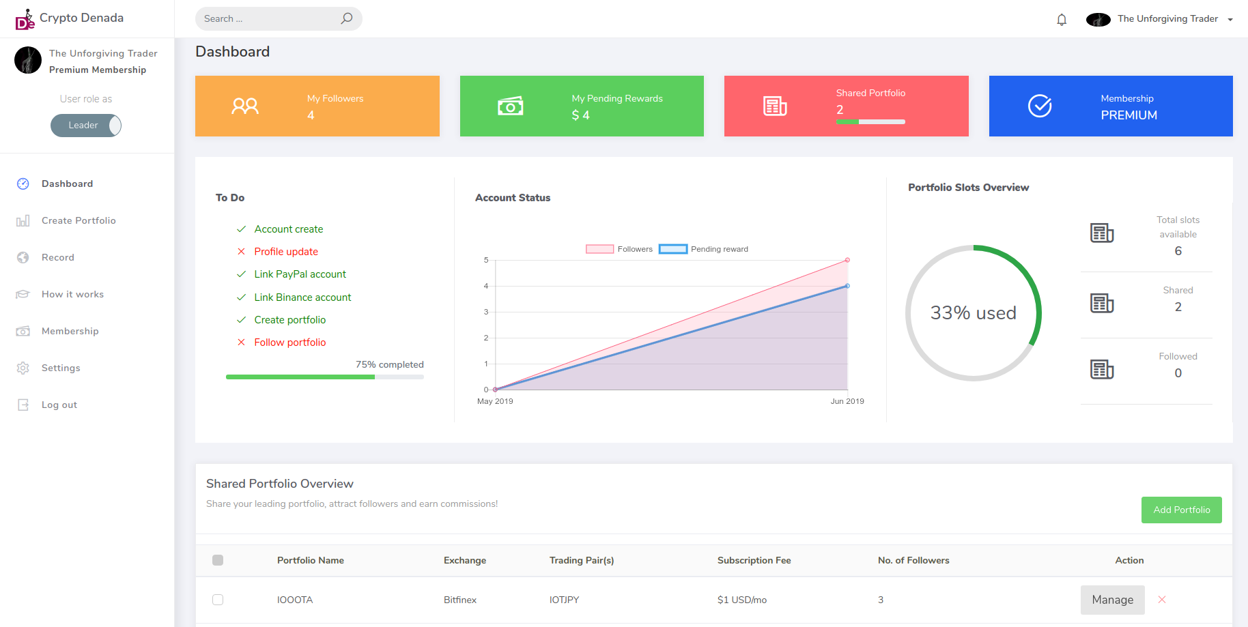
Task: Click the My Followers people icon
Action: (x=245, y=106)
